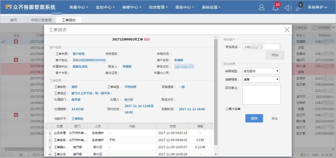Click the 超时 label beside order number

click(x=147, y=39)
